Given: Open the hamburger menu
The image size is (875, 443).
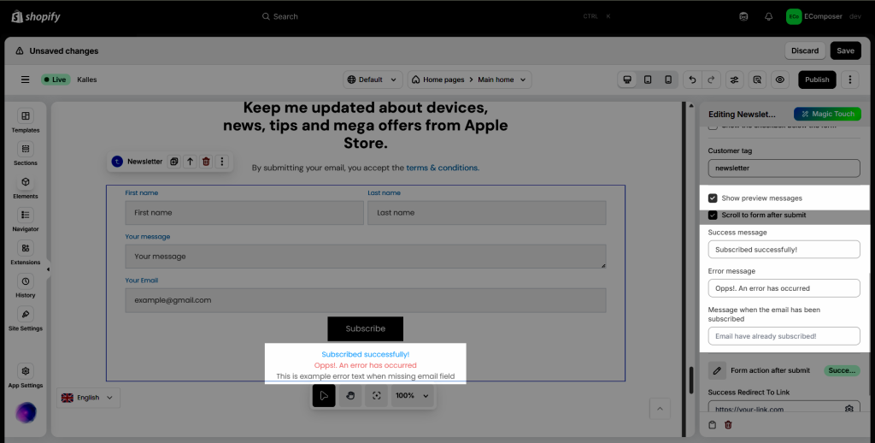Looking at the screenshot, I should click(26, 80).
